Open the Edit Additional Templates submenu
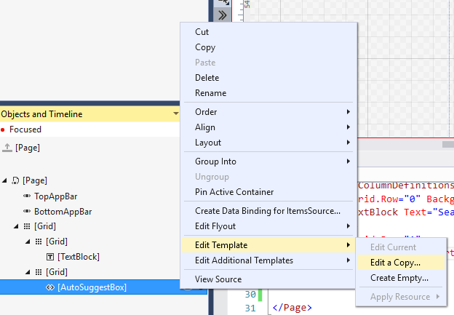This screenshot has height=315, width=454. (268, 260)
